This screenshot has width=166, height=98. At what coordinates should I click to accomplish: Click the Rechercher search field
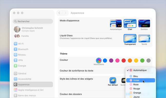(x=33, y=21)
